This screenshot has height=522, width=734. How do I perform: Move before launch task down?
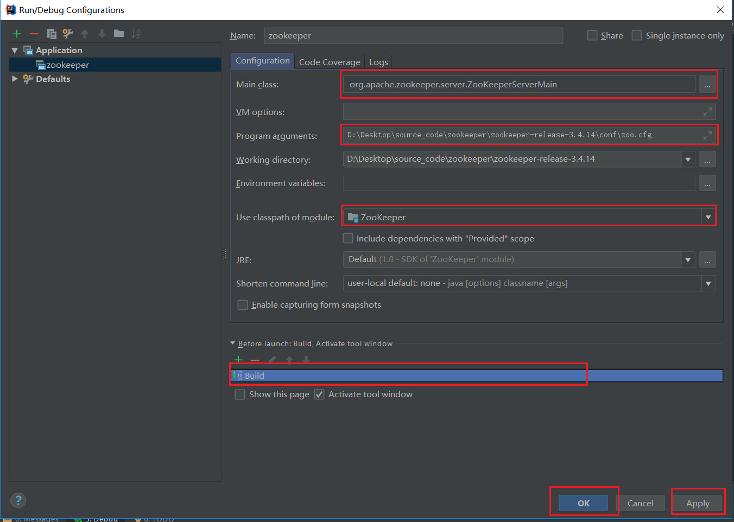tap(306, 360)
